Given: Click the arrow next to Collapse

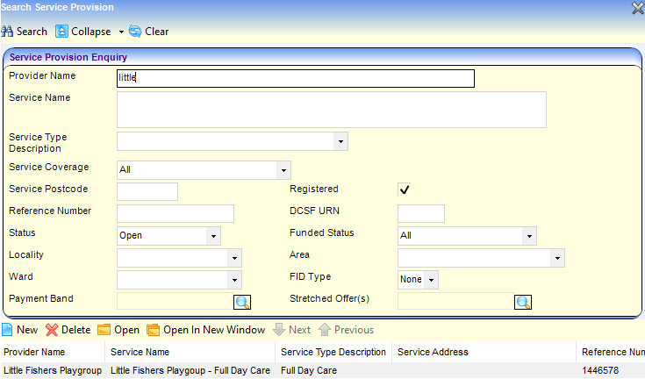Looking at the screenshot, I should [x=121, y=32].
